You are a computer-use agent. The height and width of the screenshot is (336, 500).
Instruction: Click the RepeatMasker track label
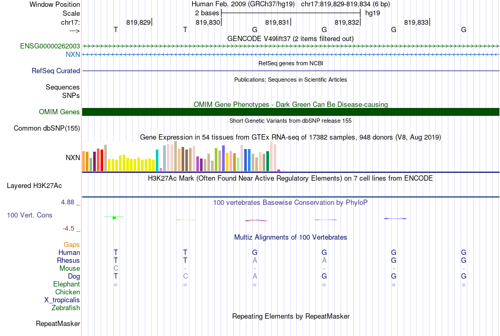pos(58,323)
